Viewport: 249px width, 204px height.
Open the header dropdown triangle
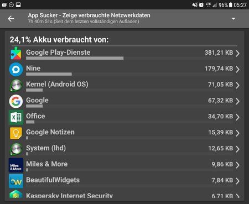pos(234,19)
